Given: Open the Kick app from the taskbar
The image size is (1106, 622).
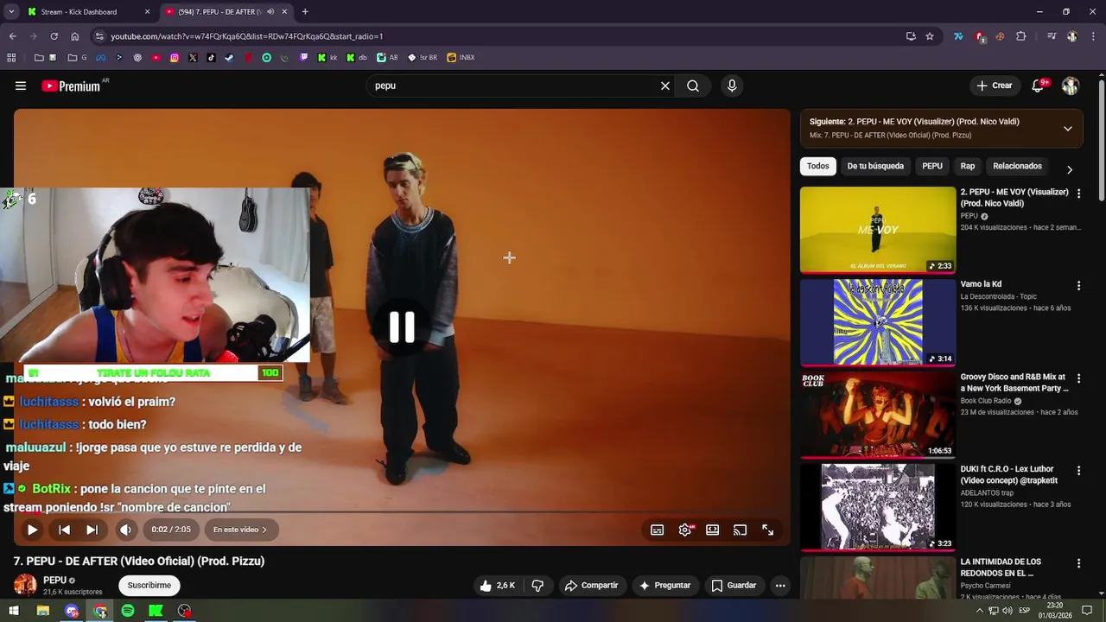Looking at the screenshot, I should point(156,611).
